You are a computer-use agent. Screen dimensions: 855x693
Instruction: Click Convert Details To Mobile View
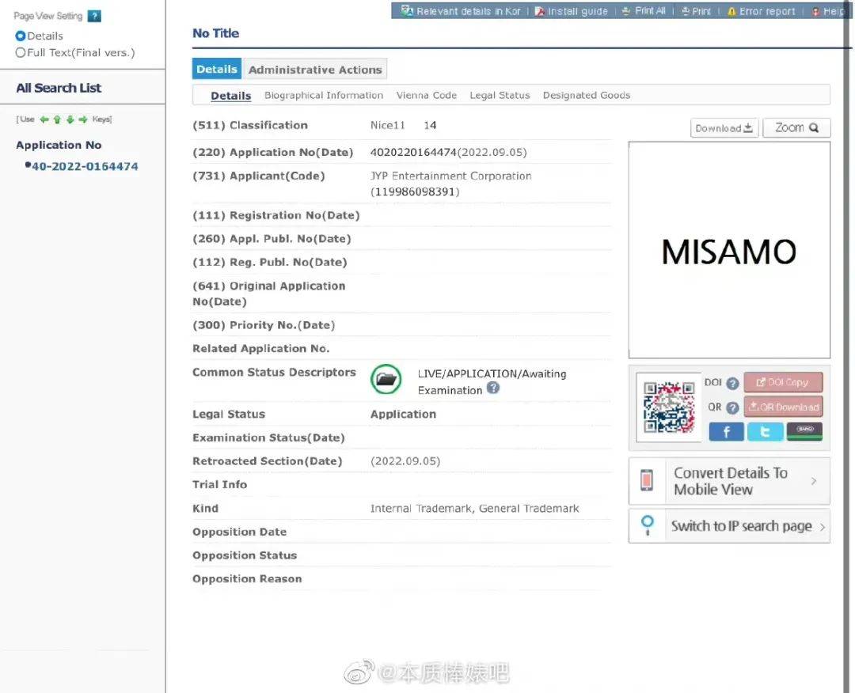tap(729, 481)
